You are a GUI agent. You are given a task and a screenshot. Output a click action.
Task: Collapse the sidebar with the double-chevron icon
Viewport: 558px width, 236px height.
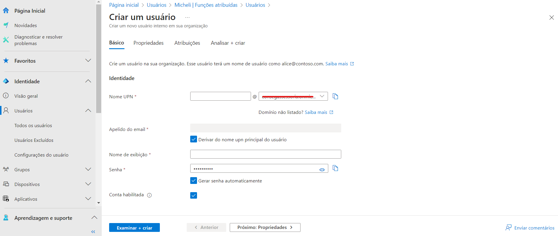[x=93, y=232]
